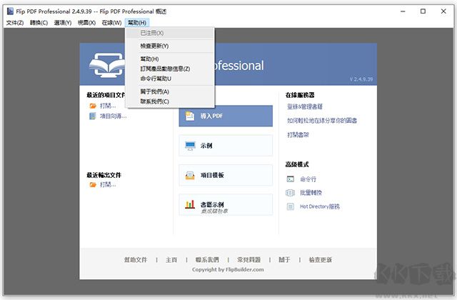Click the V 2.4.9.39 version text
Image resolution: width=457 pixels, height=300 pixels.
(361, 79)
